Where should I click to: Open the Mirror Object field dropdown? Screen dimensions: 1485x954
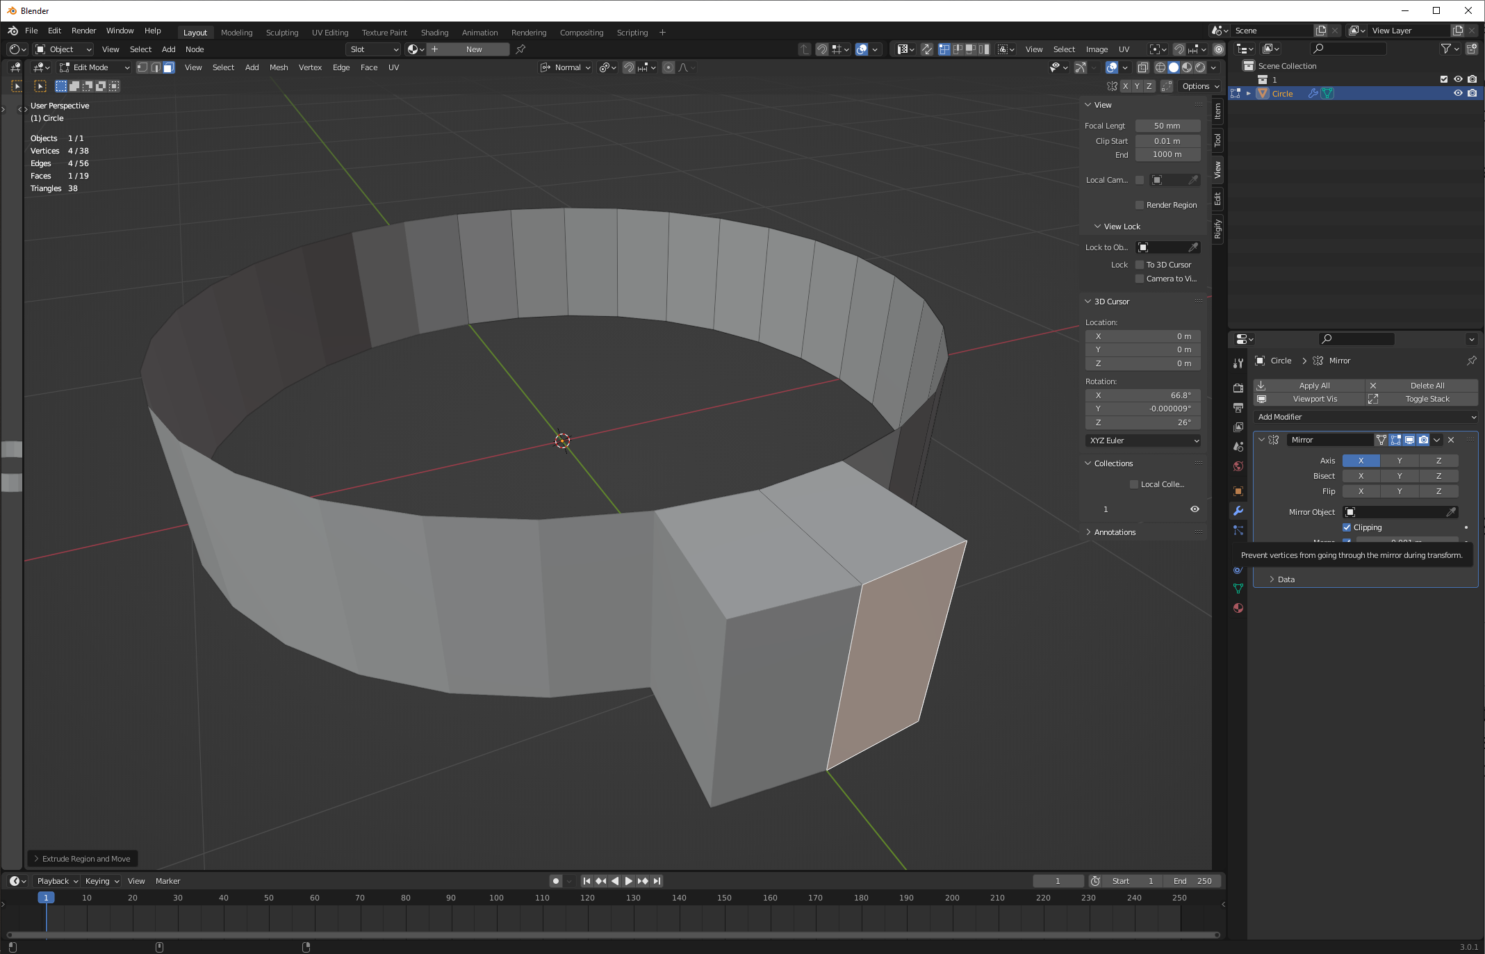click(1396, 511)
